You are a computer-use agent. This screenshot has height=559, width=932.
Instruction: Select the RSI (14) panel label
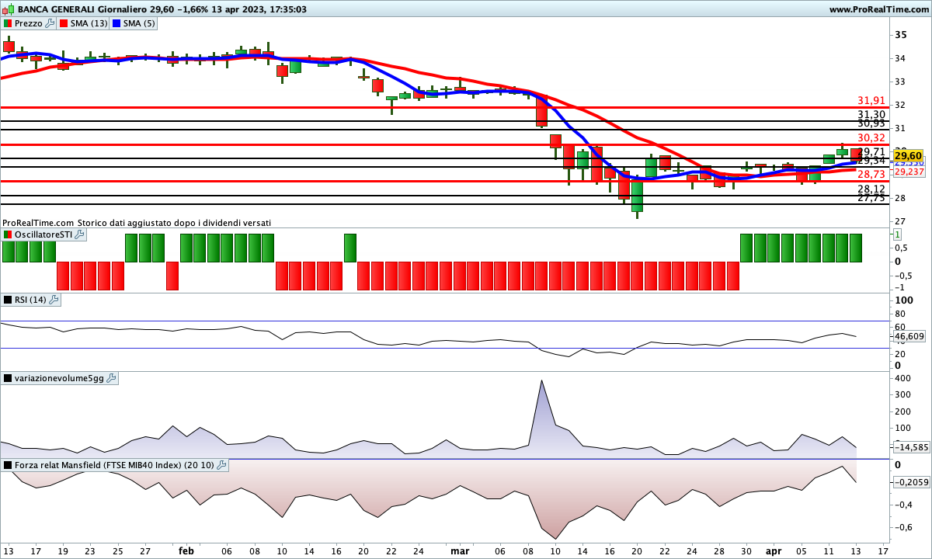tap(31, 300)
